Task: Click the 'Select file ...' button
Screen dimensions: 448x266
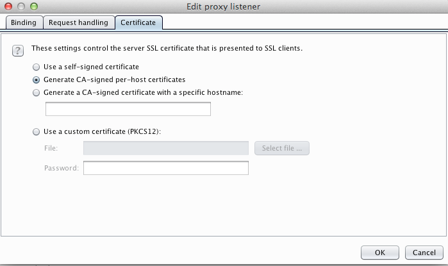Action: coord(282,149)
